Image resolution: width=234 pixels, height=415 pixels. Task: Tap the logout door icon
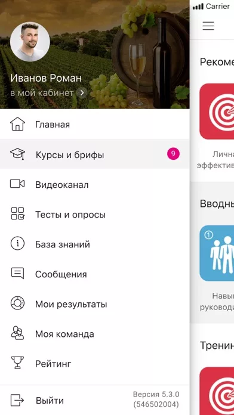pos(17,400)
